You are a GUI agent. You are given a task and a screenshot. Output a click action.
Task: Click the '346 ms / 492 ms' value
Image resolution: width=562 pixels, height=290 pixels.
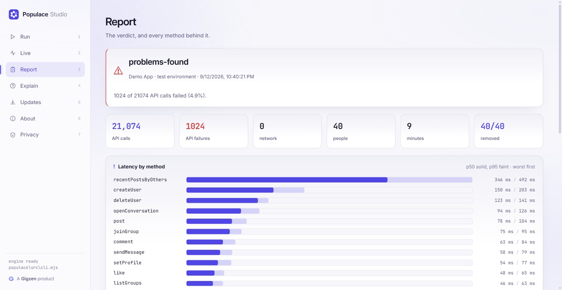pyautogui.click(x=515, y=180)
